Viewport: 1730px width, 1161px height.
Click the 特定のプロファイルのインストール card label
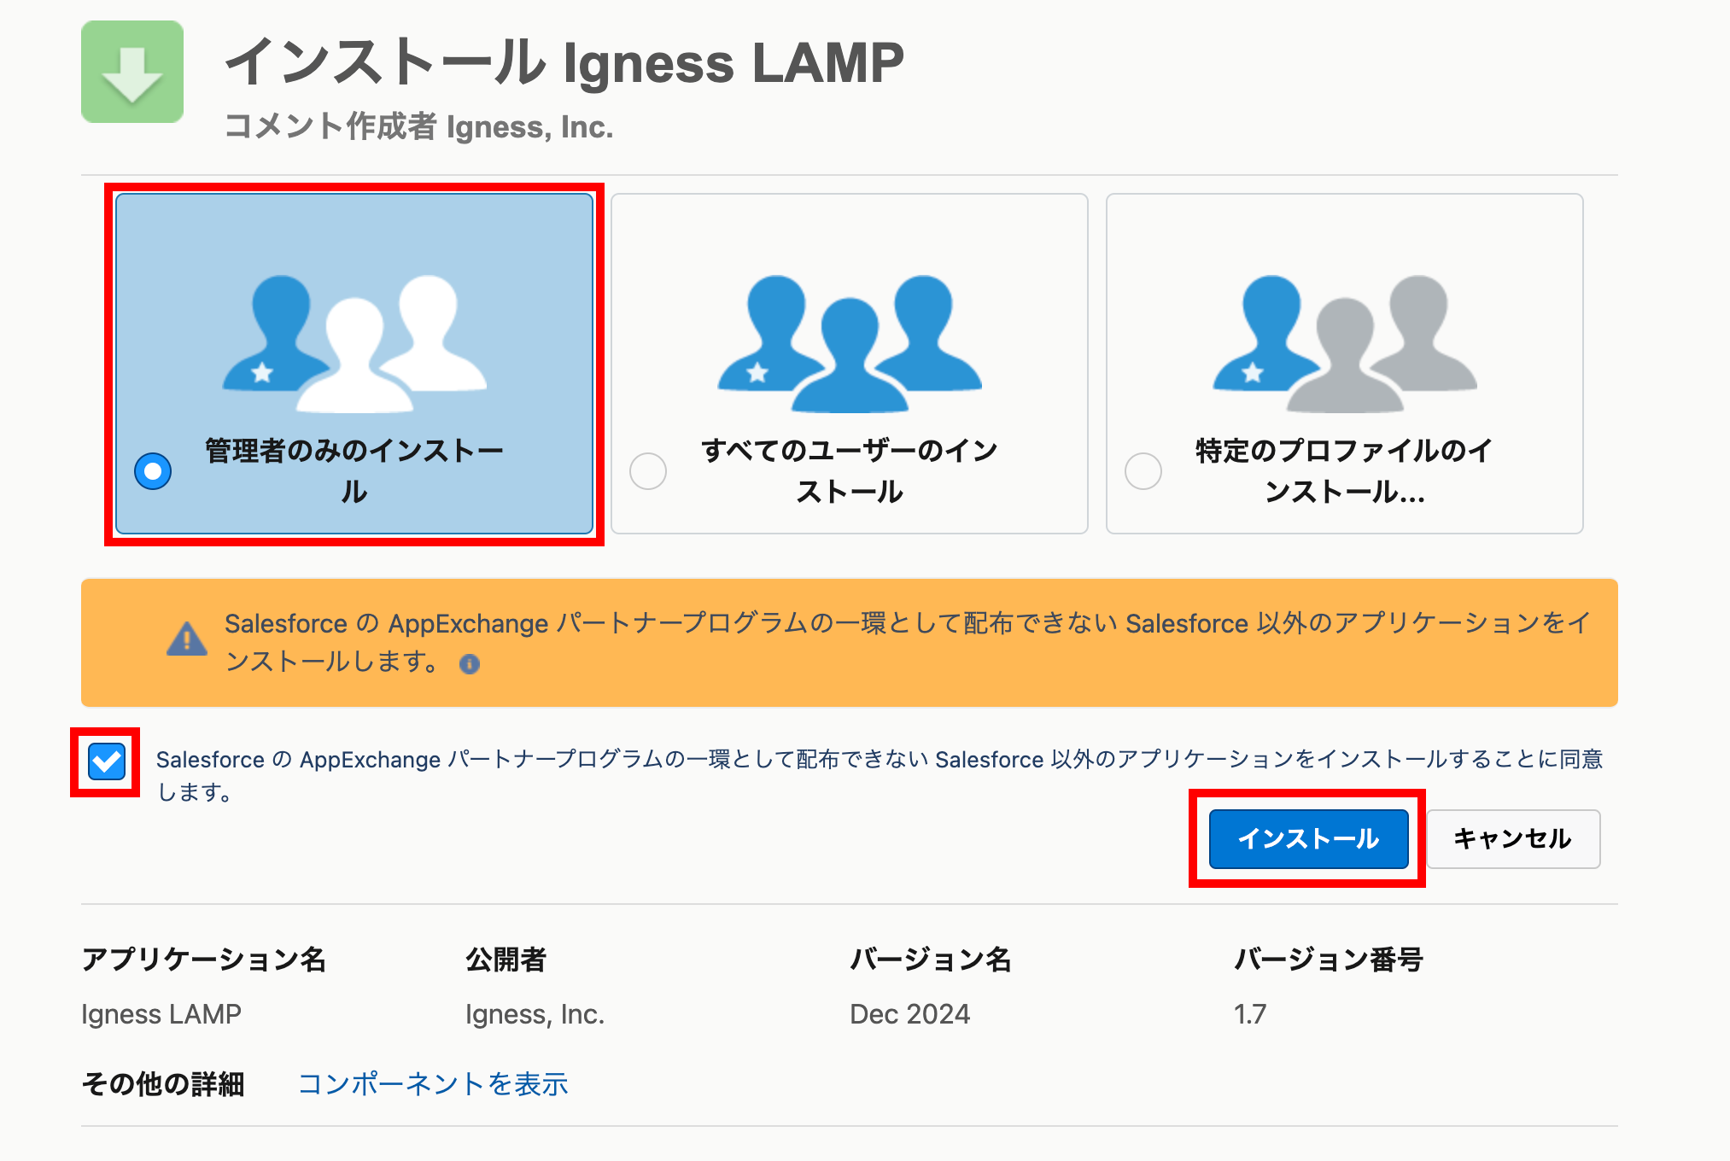click(x=1345, y=470)
